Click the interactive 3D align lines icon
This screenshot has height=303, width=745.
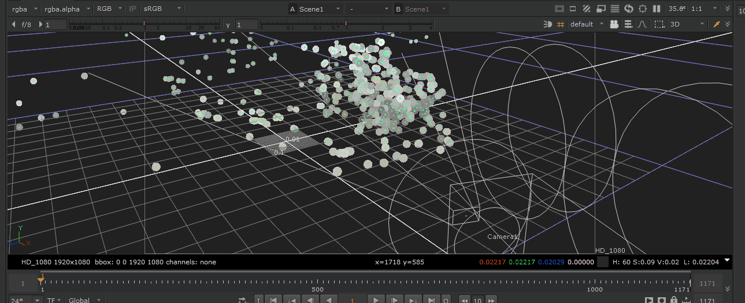[x=628, y=24]
